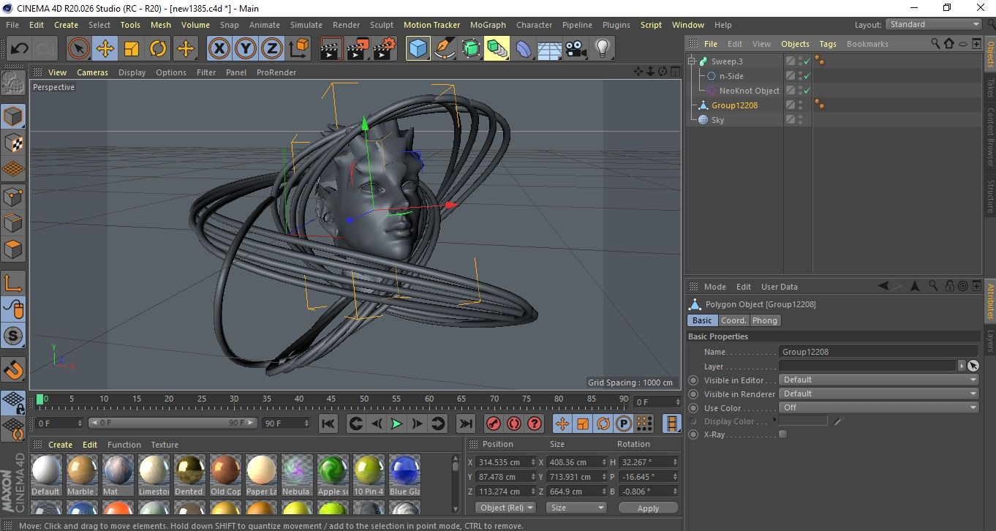996x531 pixels.
Task: Click the viewport Solo S icon
Action: click(x=13, y=336)
